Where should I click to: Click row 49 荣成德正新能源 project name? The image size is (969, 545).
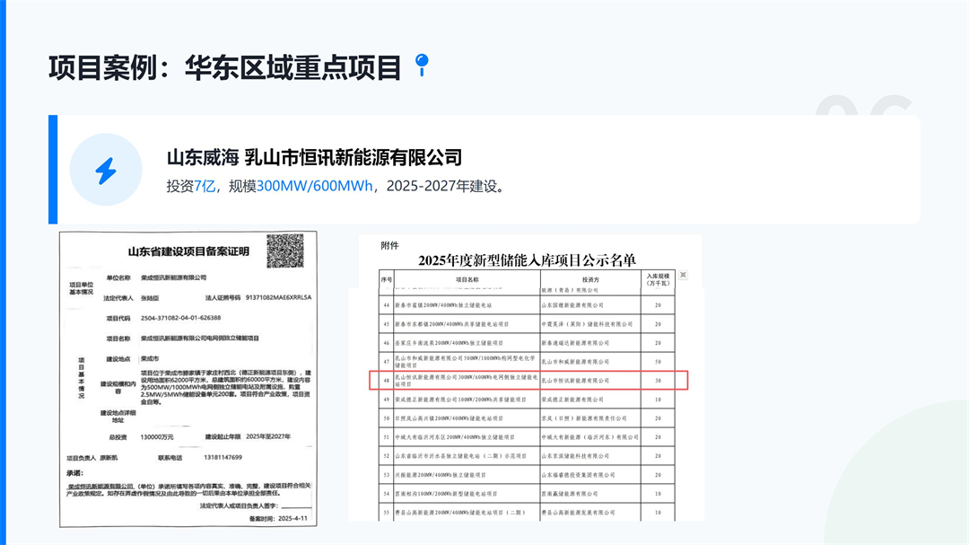tap(460, 400)
